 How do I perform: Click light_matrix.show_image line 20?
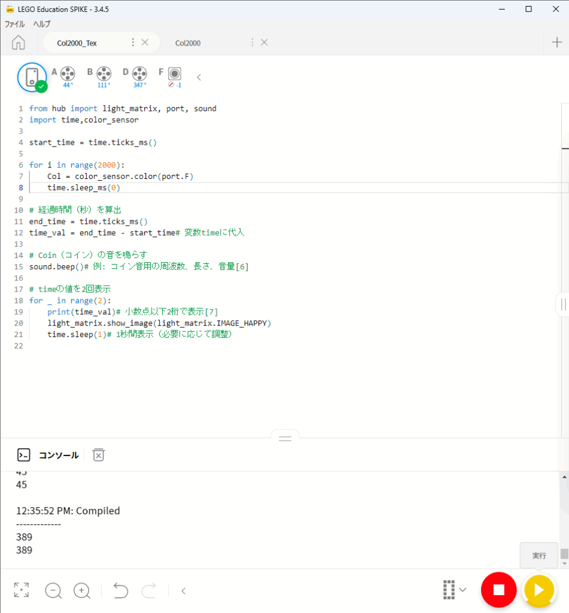tap(159, 323)
